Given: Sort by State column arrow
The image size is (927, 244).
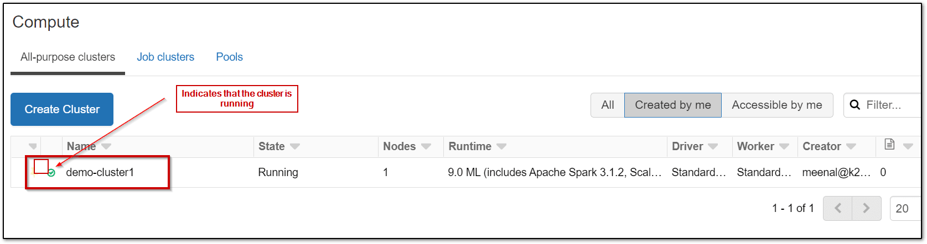Looking at the screenshot, I should pyautogui.click(x=295, y=146).
